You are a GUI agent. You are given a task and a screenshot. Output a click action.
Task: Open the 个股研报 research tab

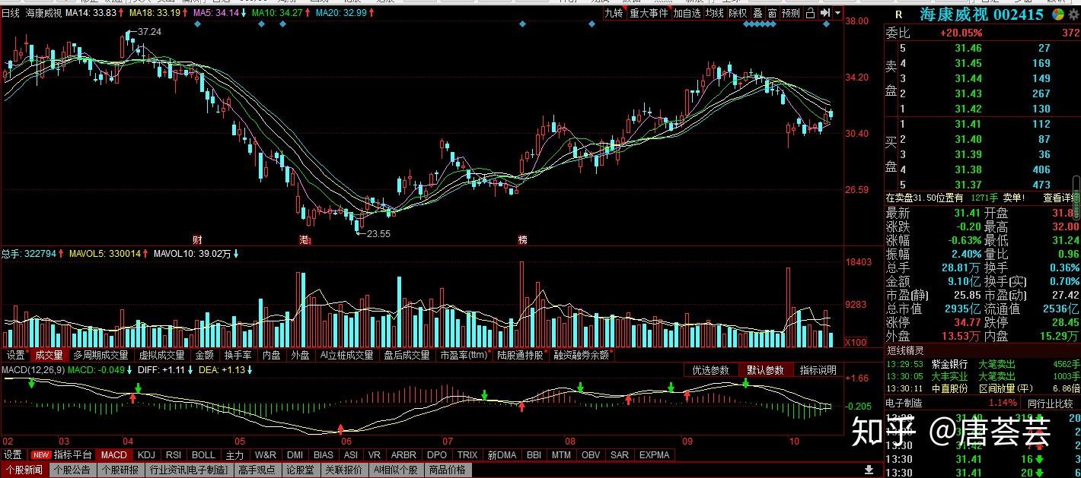[x=121, y=470]
